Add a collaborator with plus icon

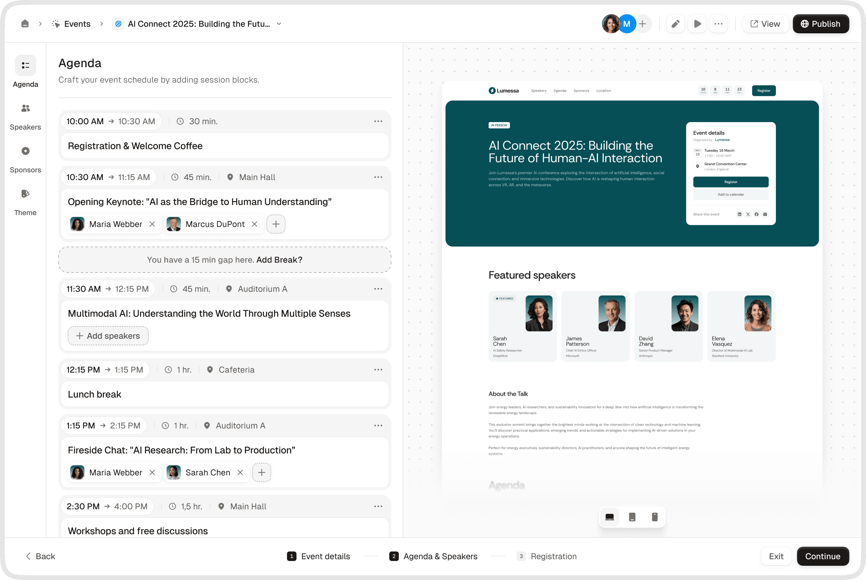[642, 24]
